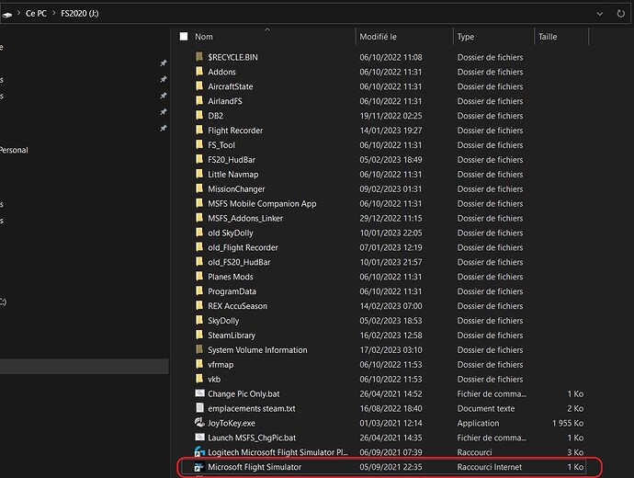This screenshot has width=634, height=478.
Task: Click 3 Ko size of Logitech shortcut
Action: point(575,452)
